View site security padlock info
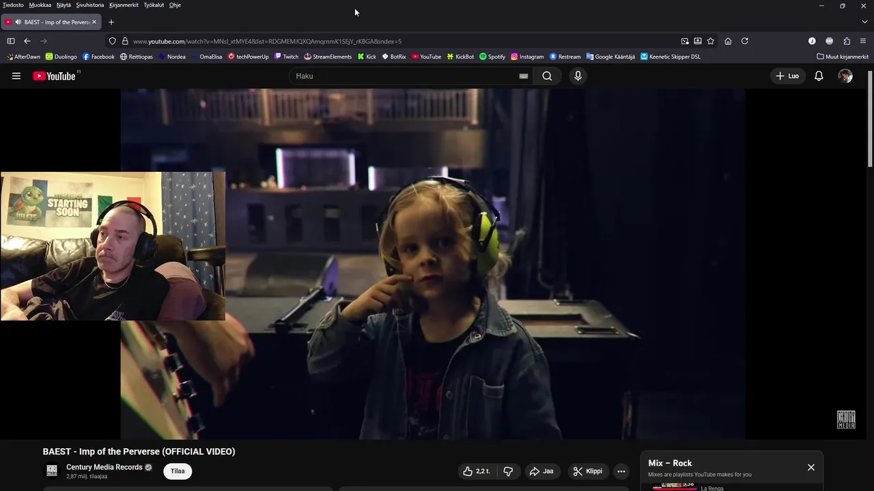 click(x=125, y=41)
